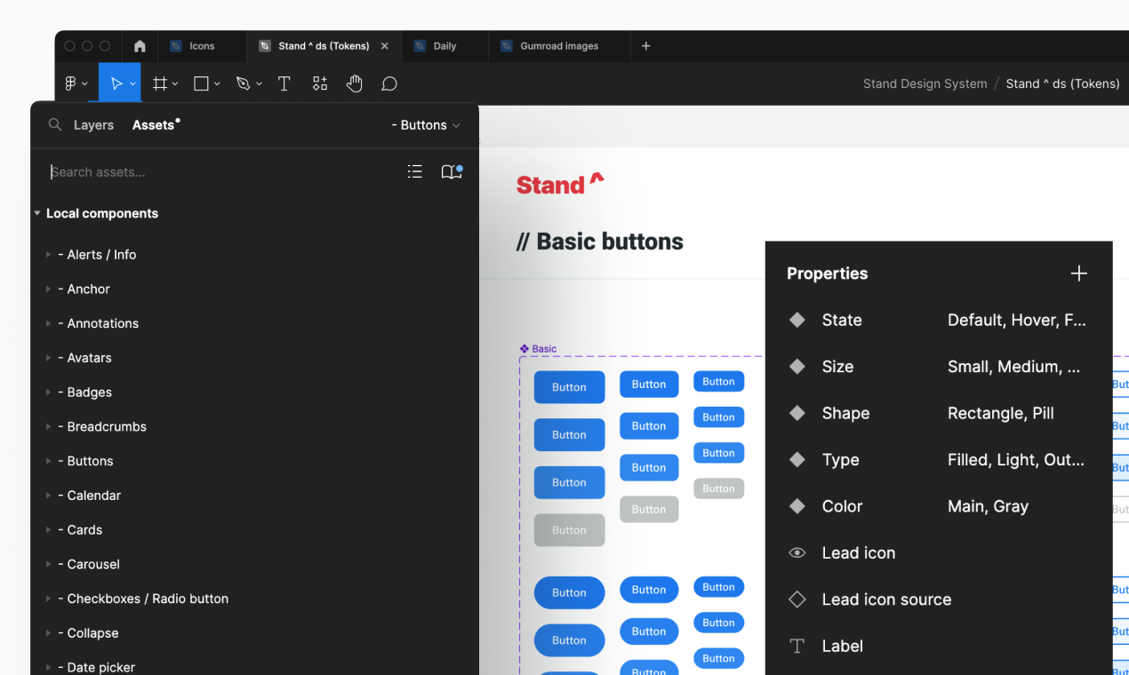Expand the - Carousel group

point(49,565)
